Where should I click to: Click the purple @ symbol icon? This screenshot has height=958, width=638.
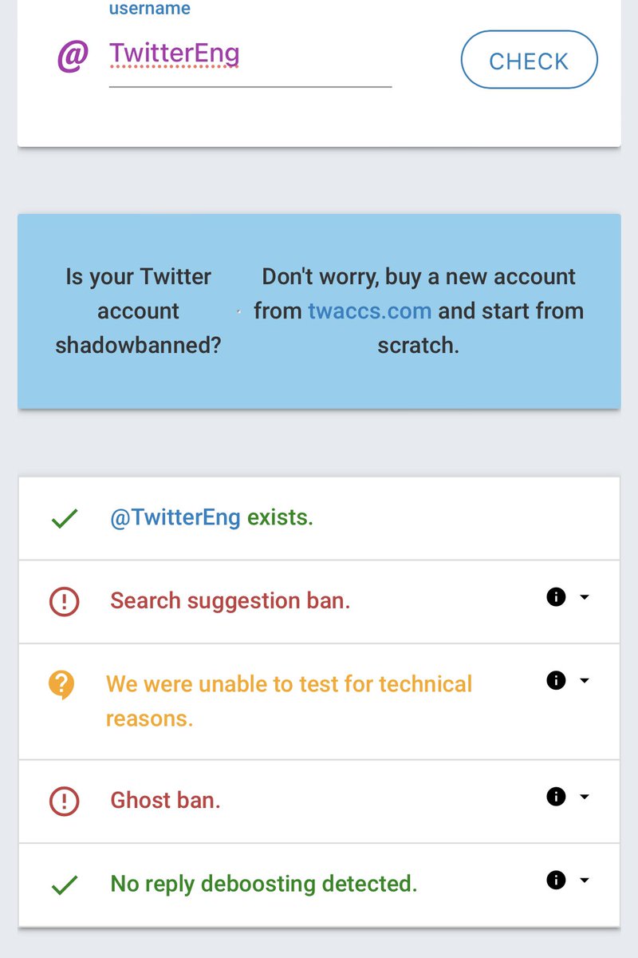(x=73, y=57)
